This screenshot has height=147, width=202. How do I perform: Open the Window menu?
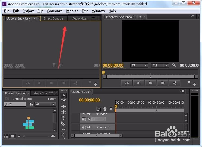point(98,11)
